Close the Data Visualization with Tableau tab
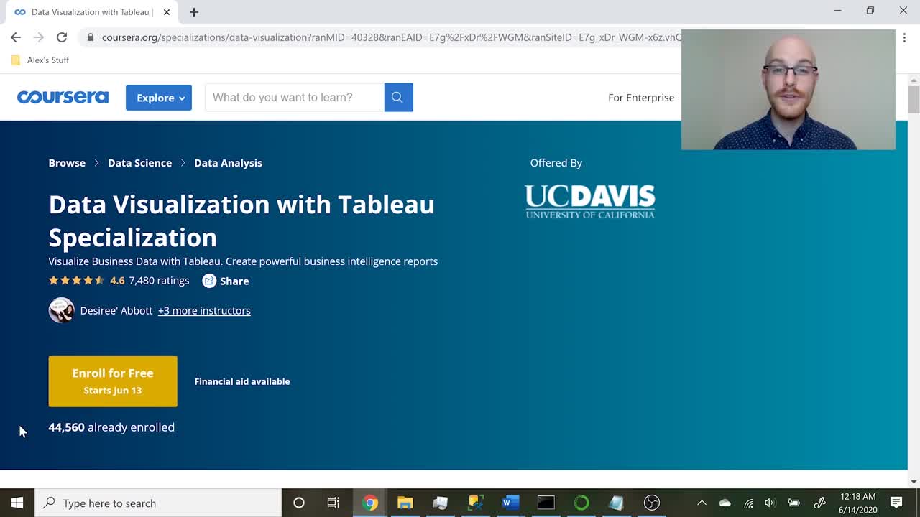The width and height of the screenshot is (920, 517). click(167, 12)
